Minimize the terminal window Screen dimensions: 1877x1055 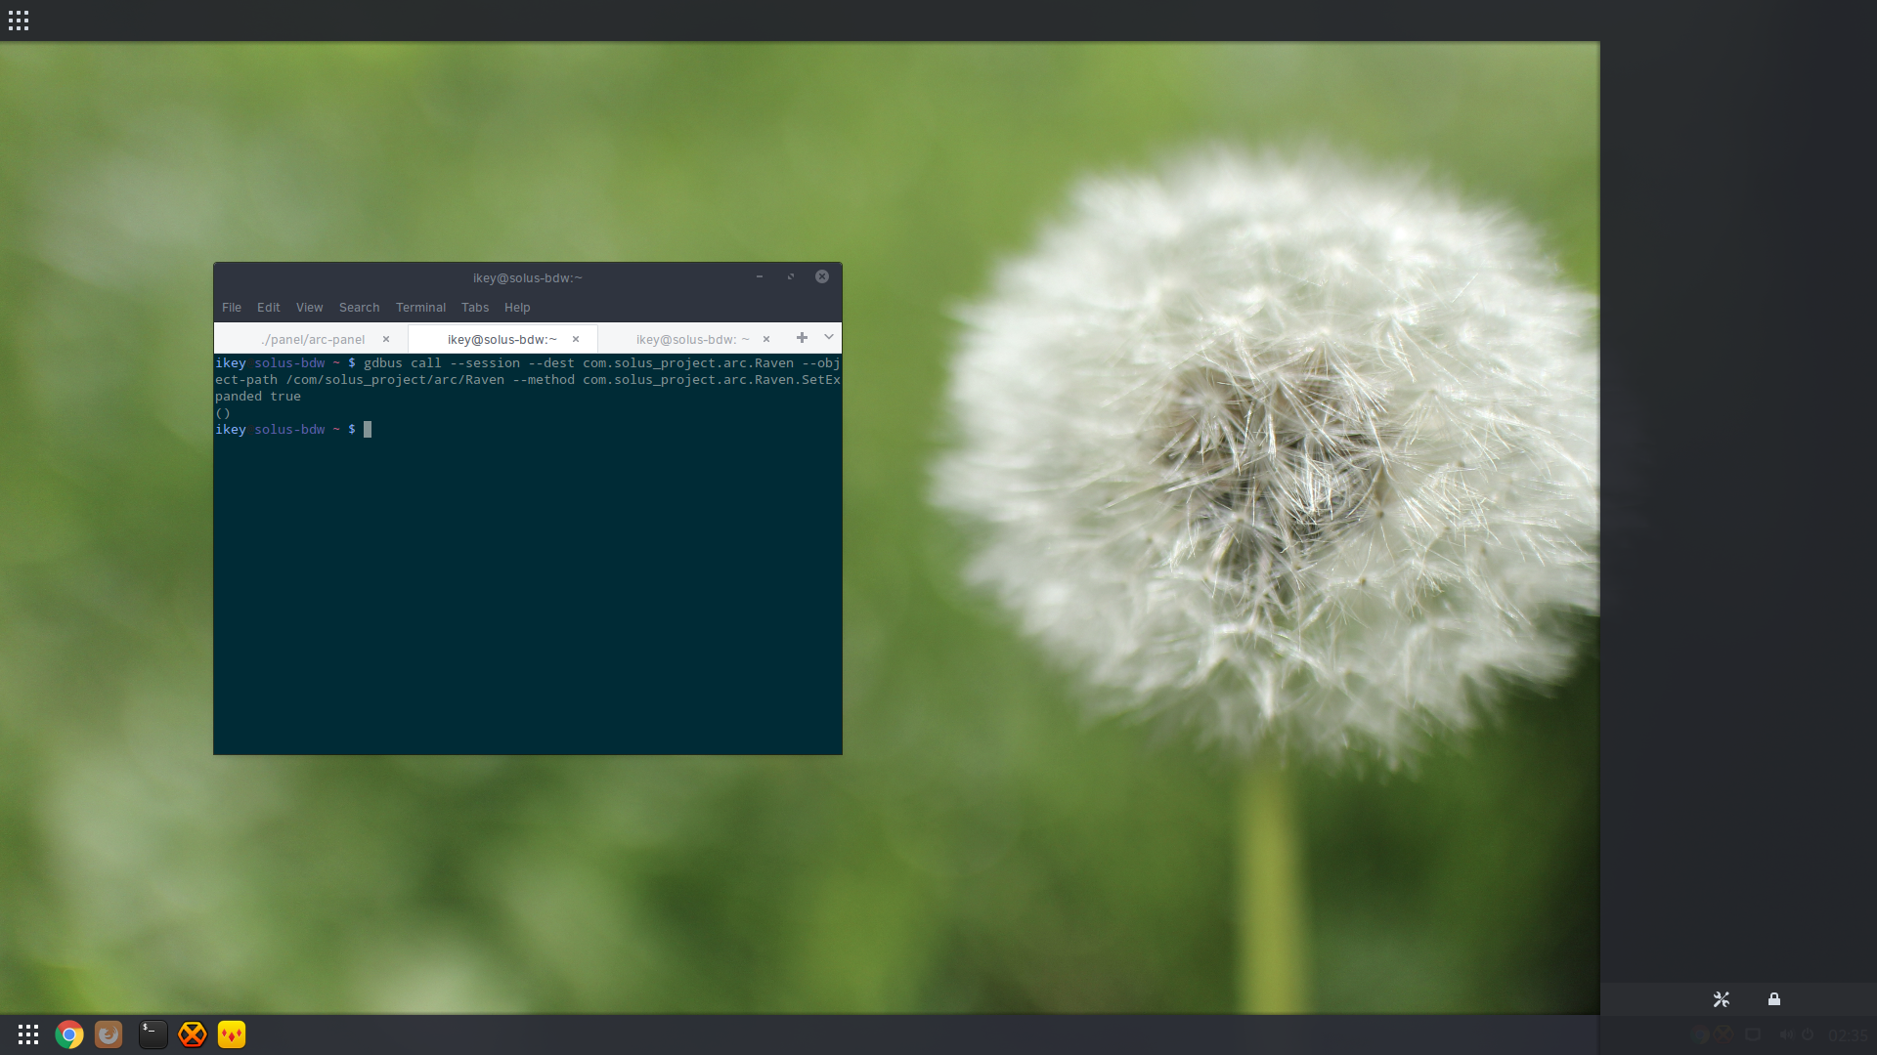[760, 276]
